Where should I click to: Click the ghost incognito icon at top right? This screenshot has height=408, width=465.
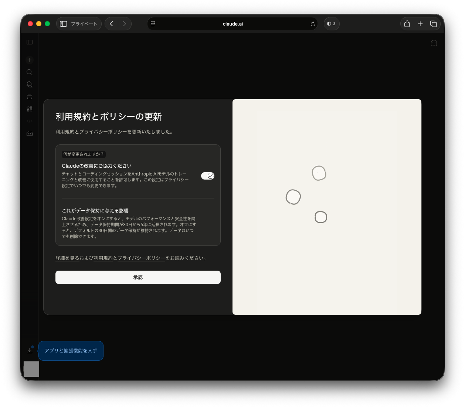(434, 43)
